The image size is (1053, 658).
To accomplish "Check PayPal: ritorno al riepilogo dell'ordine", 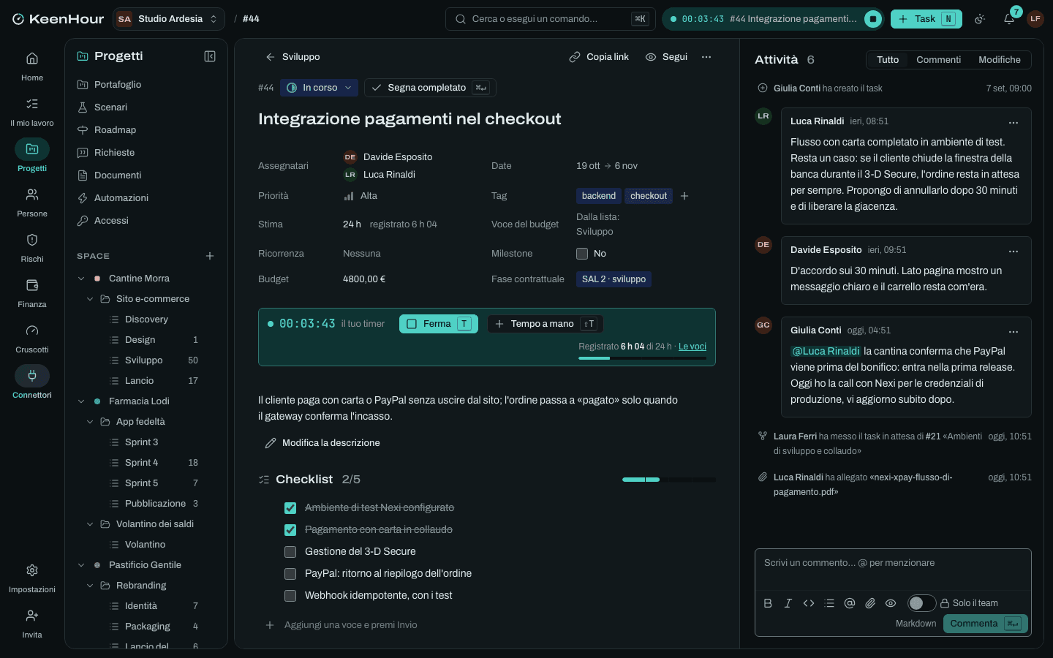I will point(290,574).
